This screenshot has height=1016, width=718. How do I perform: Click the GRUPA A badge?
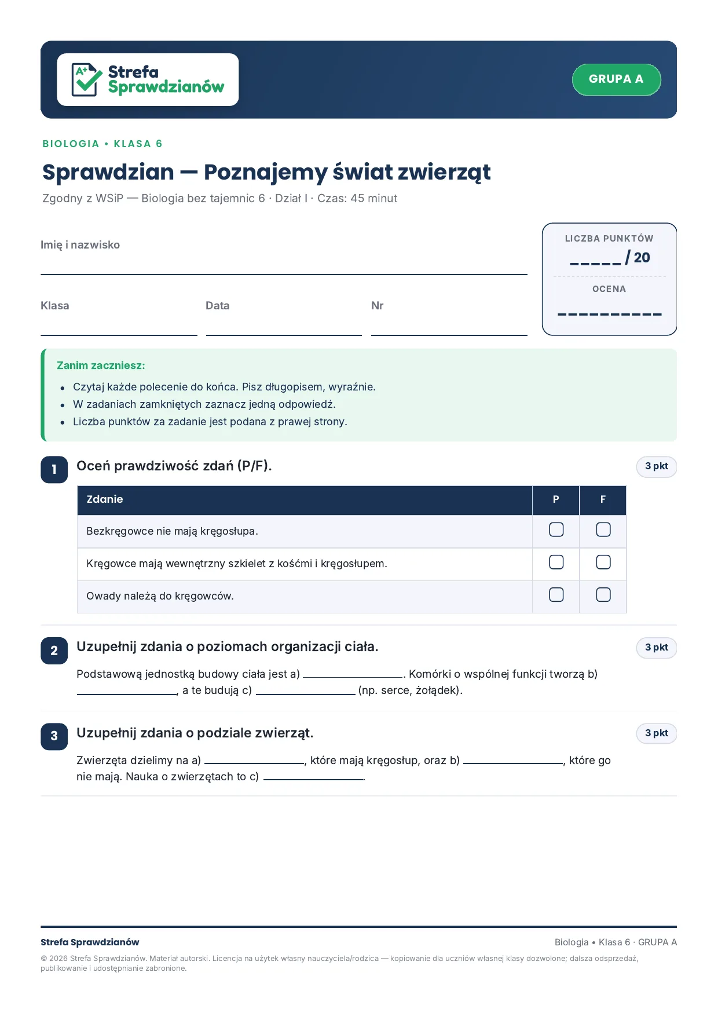(616, 79)
